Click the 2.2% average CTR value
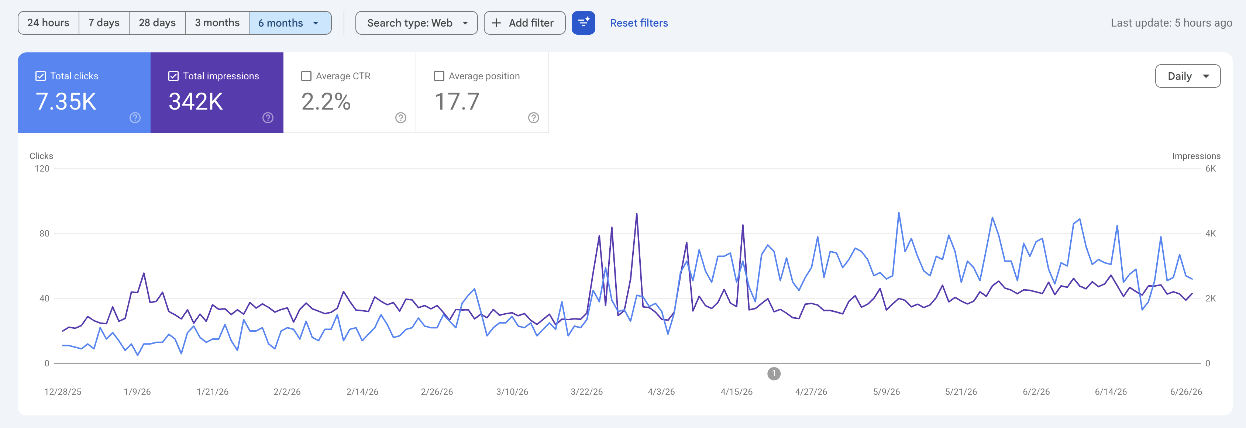Screen dimensions: 1246x428 coord(326,101)
